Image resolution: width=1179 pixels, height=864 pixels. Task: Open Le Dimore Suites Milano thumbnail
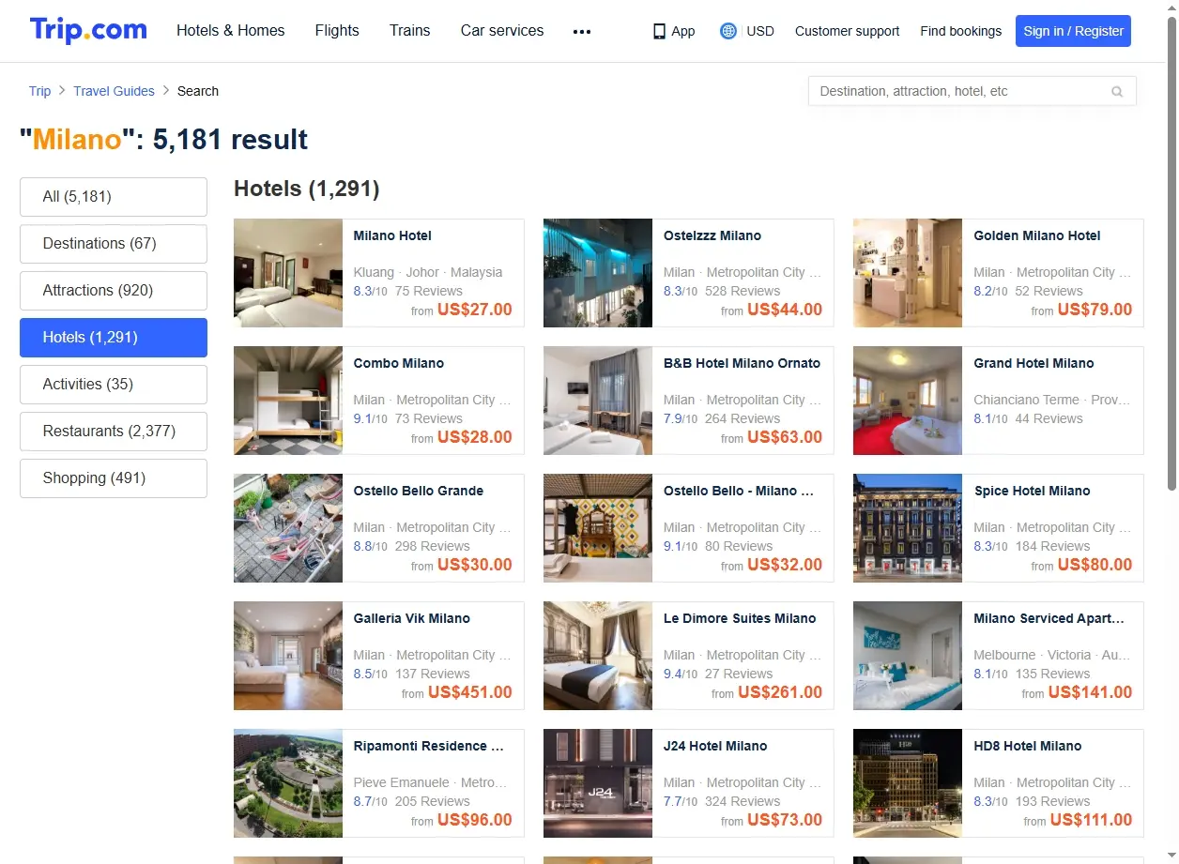pos(598,656)
